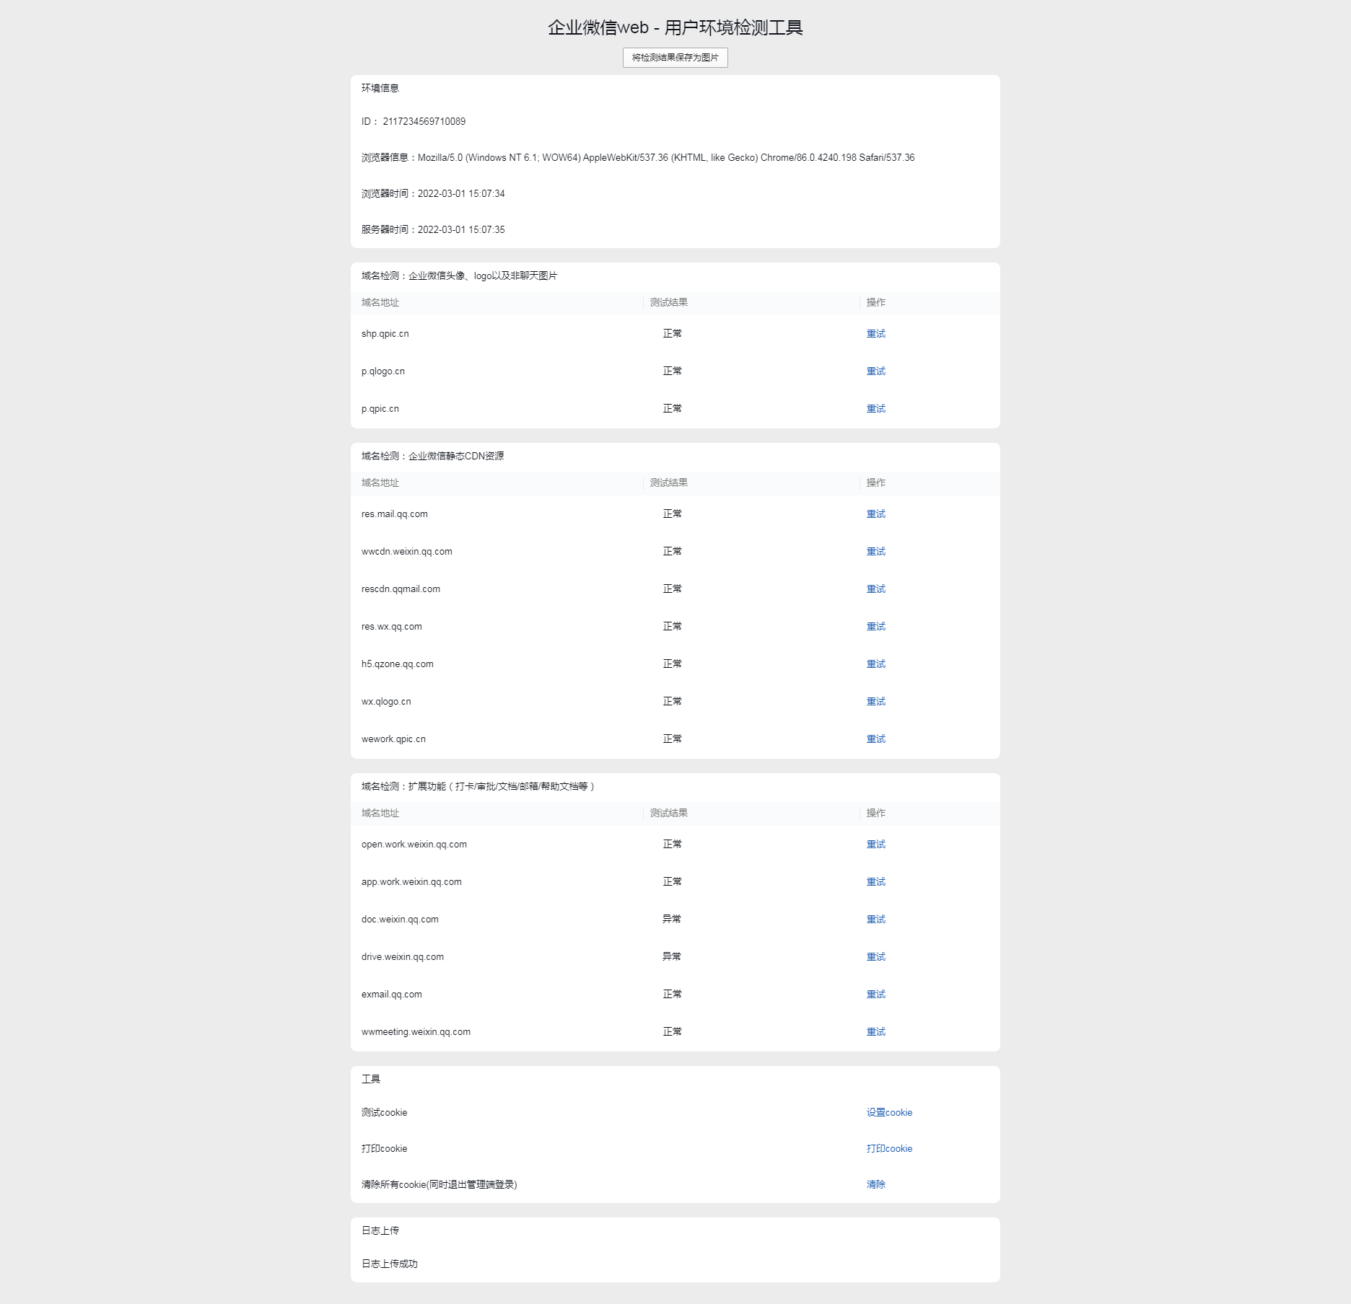The width and height of the screenshot is (1351, 1304).
Task: Retry the open.work.weixin.qq.com test
Action: pyautogui.click(x=875, y=845)
